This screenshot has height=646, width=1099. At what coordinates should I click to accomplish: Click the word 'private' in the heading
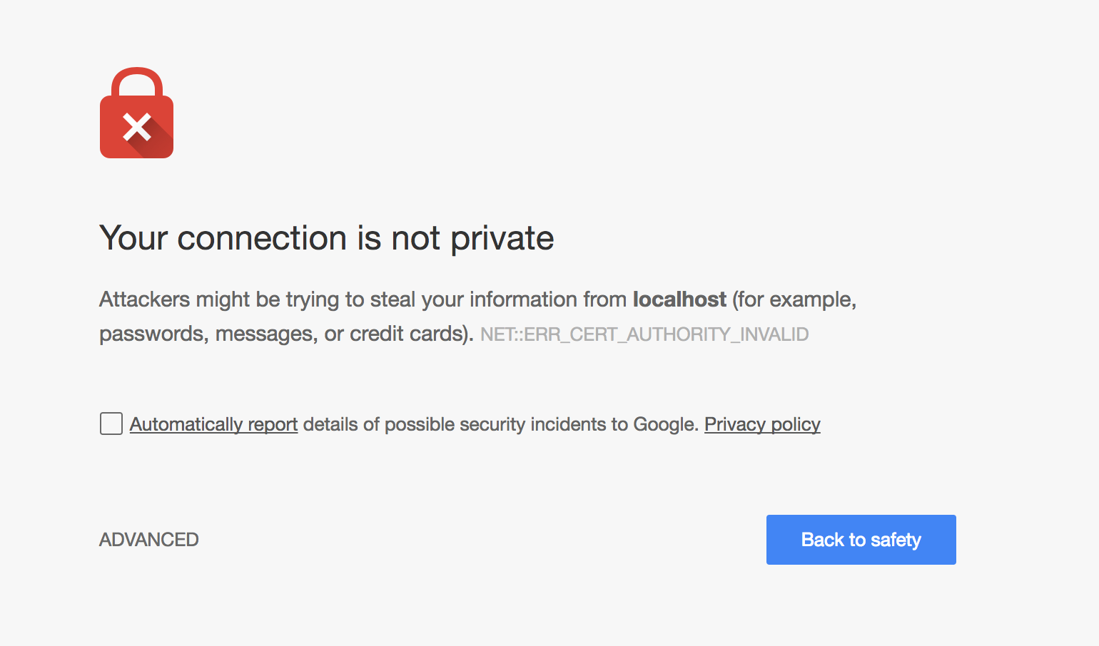(x=502, y=239)
